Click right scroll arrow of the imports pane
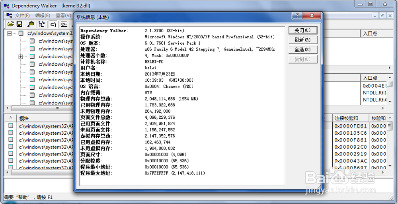This screenshot has width=398, height=204. tap(390, 68)
